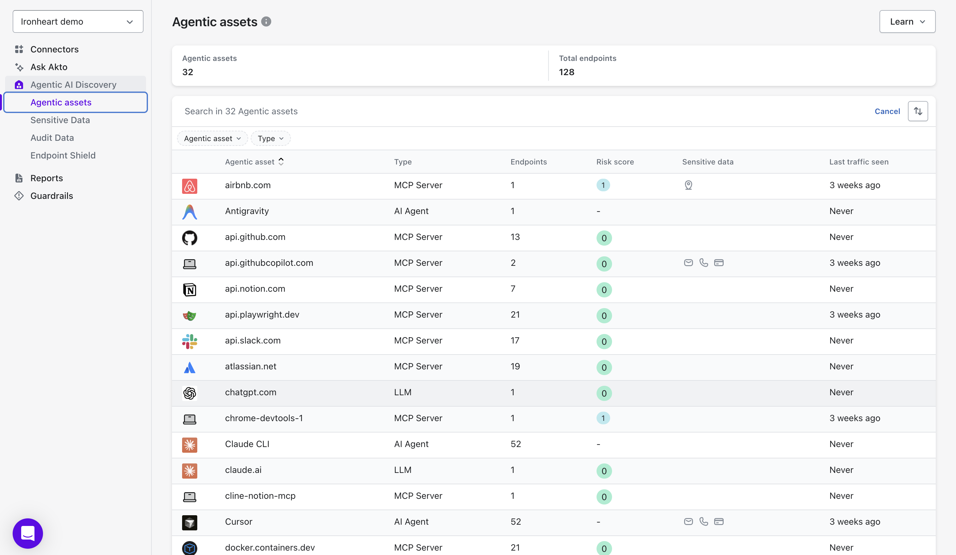The width and height of the screenshot is (956, 555).
Task: Open the Agentic asset filter dropdown
Action: [x=212, y=138]
